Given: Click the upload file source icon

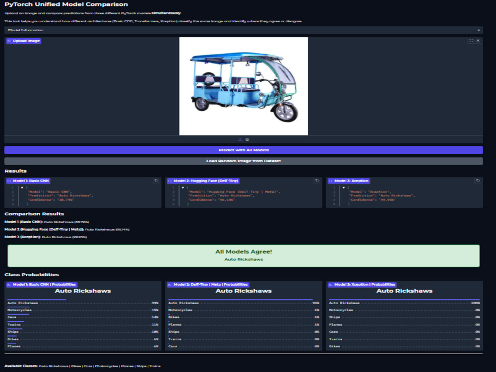Looking at the screenshot, I should pos(240,139).
